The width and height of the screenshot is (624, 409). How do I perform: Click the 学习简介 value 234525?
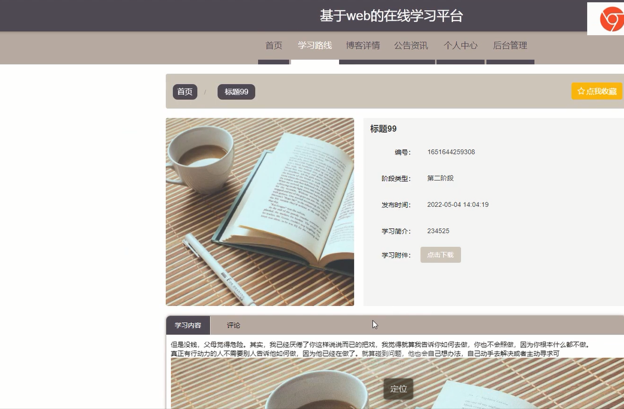pos(438,231)
